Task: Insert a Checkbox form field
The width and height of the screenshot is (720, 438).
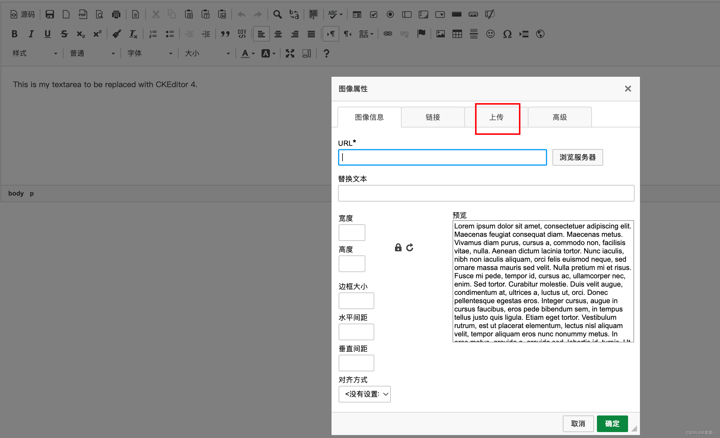Action: [x=374, y=14]
